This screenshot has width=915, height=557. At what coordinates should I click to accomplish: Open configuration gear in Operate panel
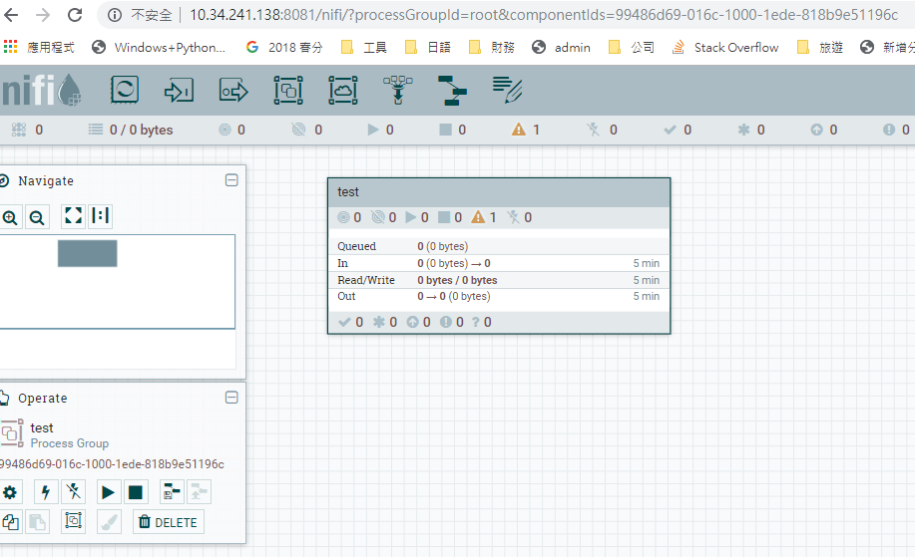(10, 491)
